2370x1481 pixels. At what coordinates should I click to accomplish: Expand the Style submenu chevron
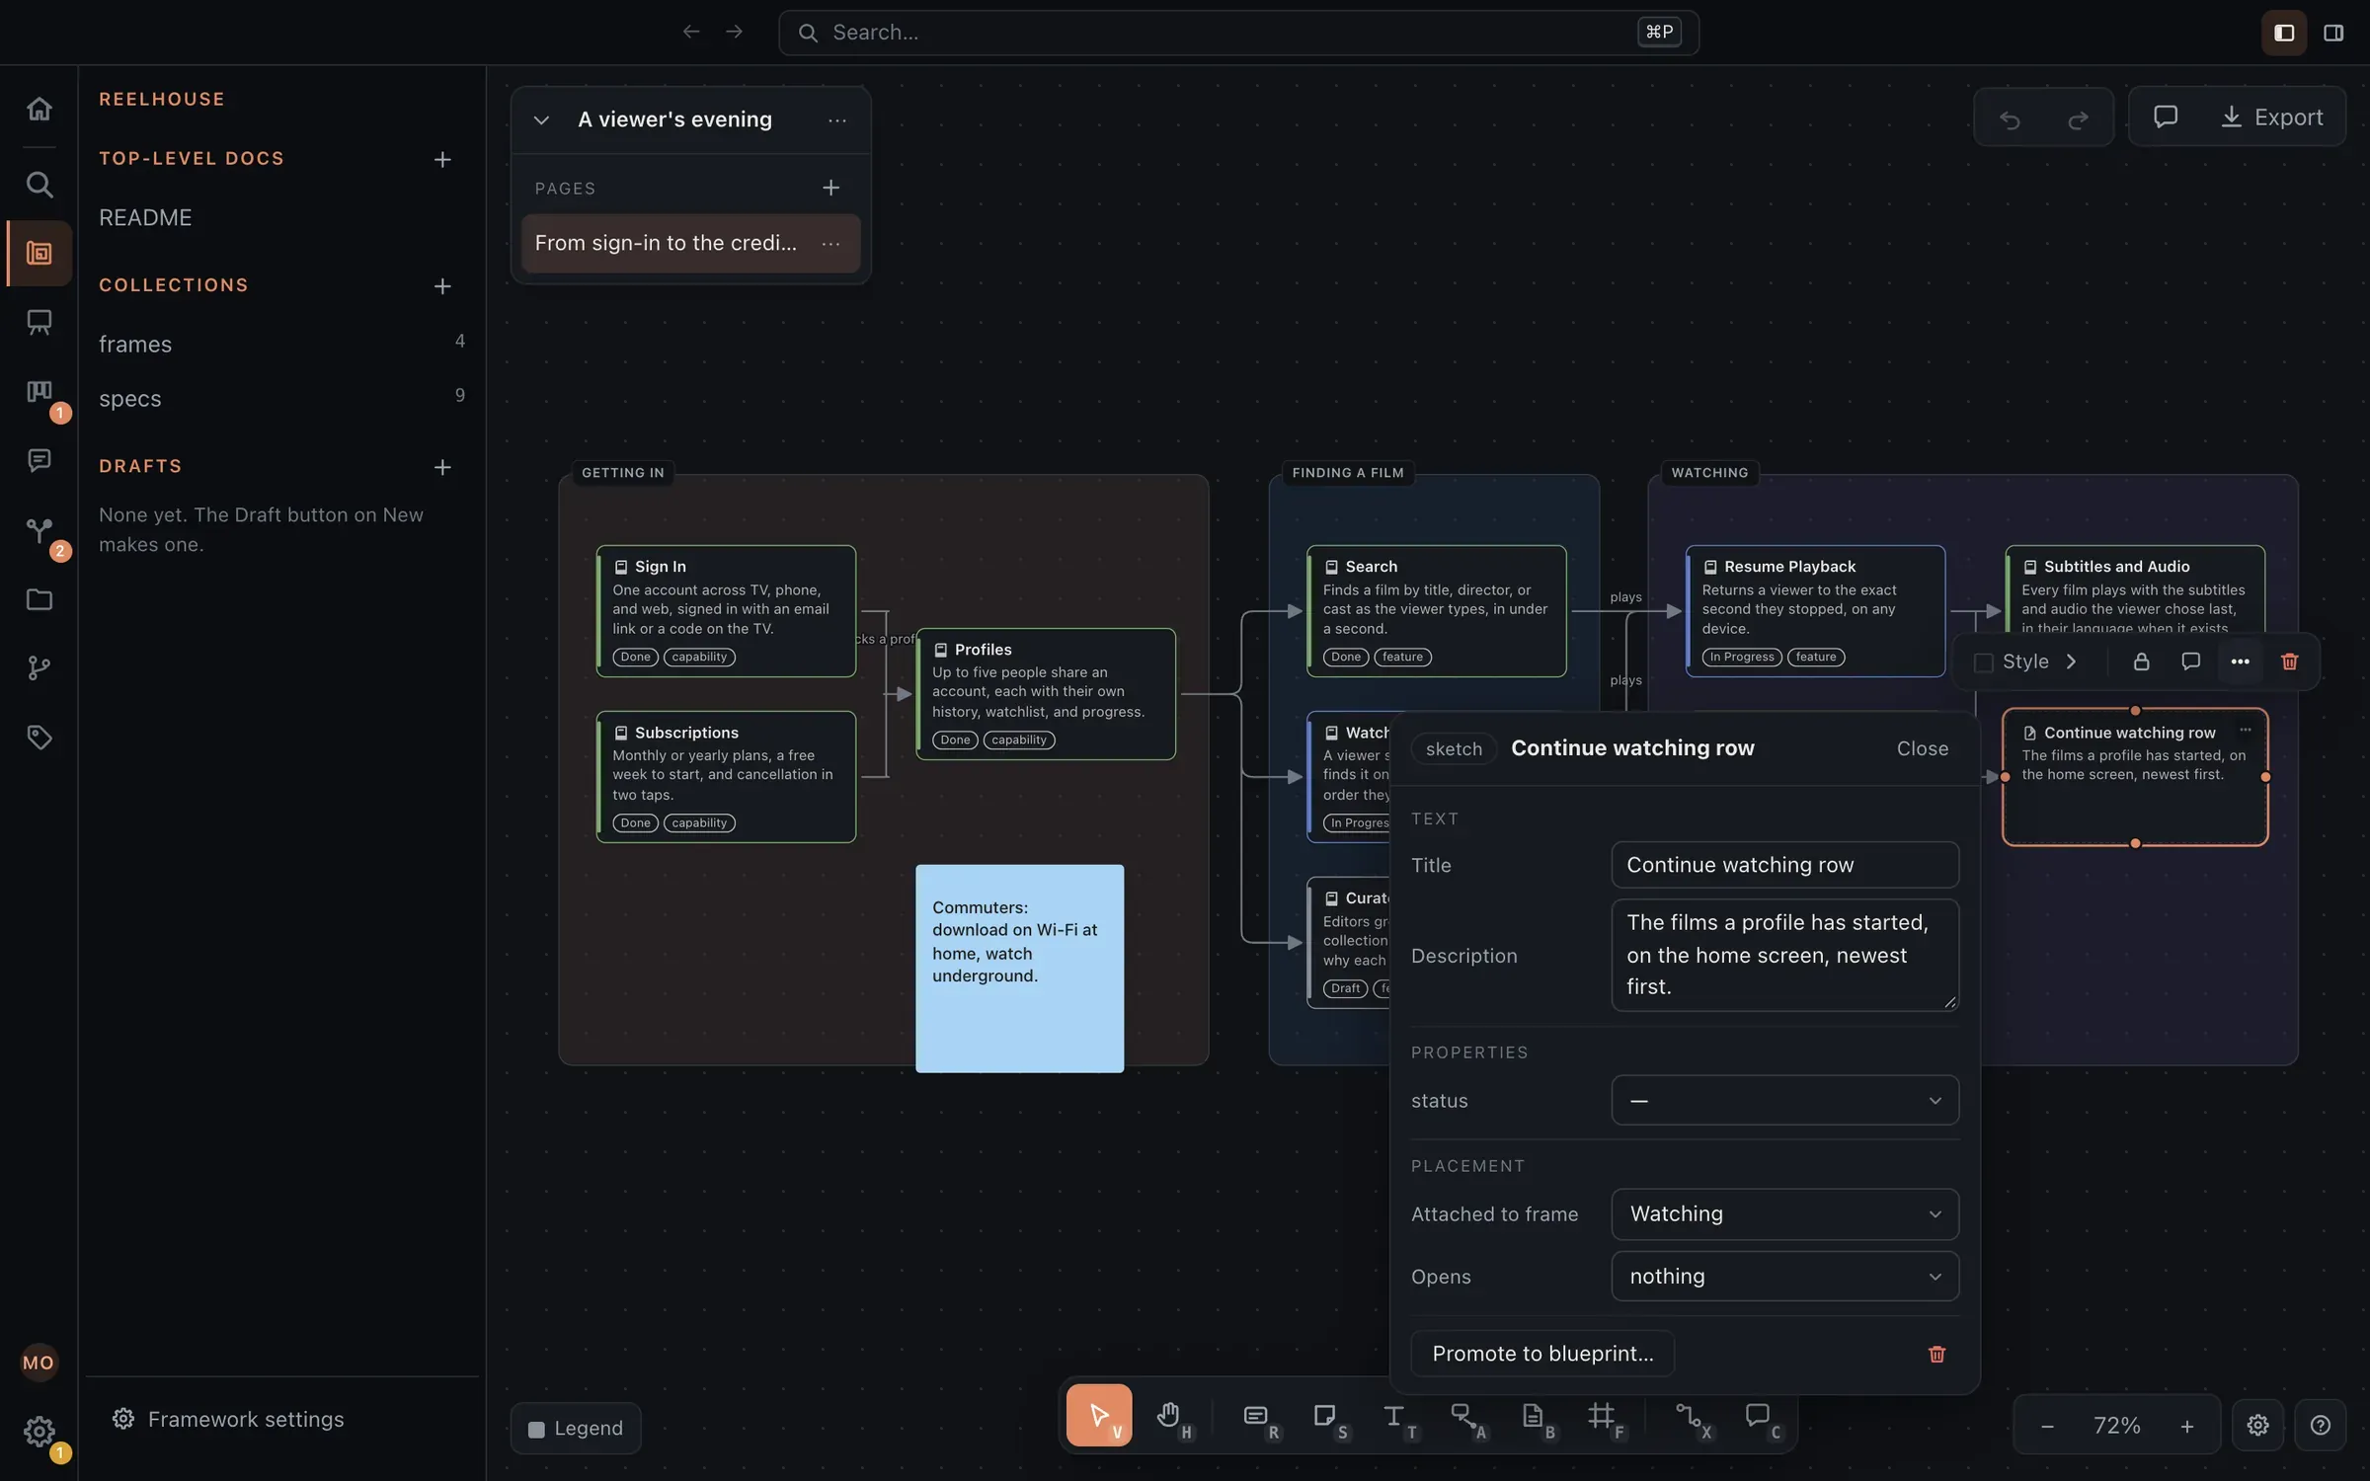pos(2071,662)
